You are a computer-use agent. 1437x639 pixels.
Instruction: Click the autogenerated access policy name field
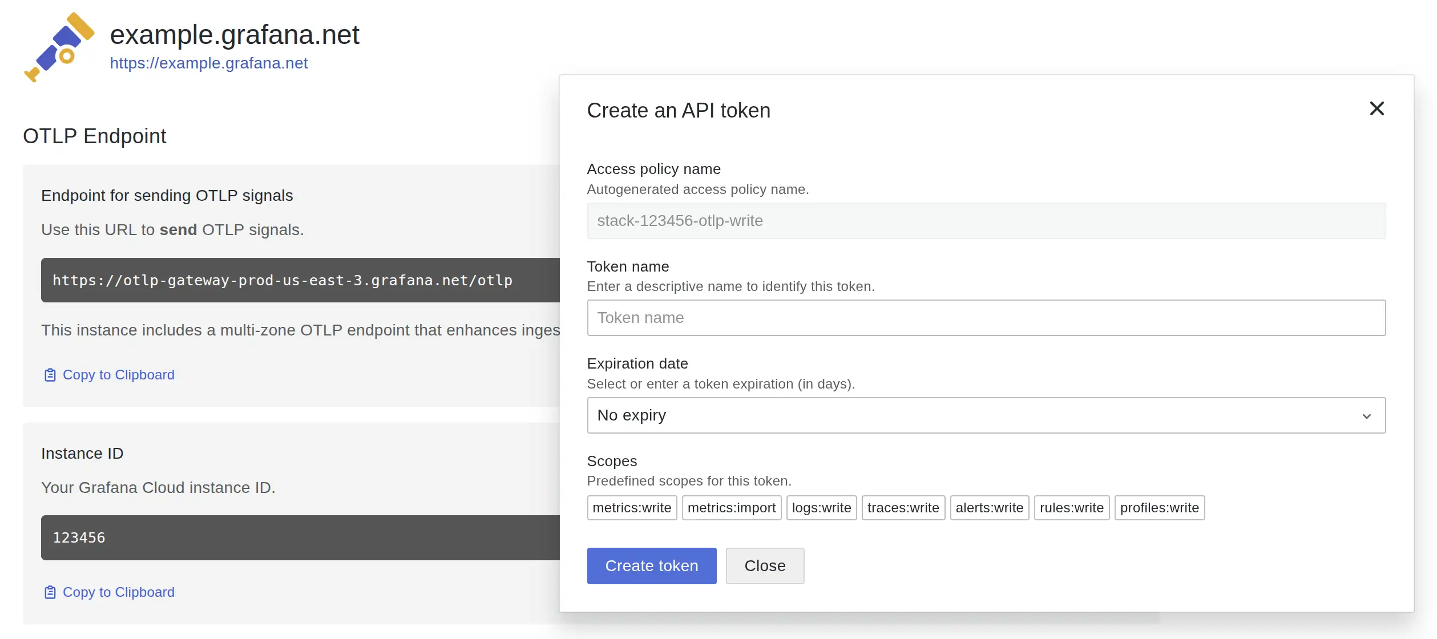(x=985, y=221)
